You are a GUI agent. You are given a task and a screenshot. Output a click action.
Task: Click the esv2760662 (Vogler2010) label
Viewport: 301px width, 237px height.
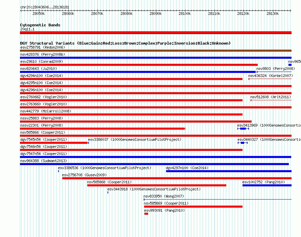click(44, 97)
